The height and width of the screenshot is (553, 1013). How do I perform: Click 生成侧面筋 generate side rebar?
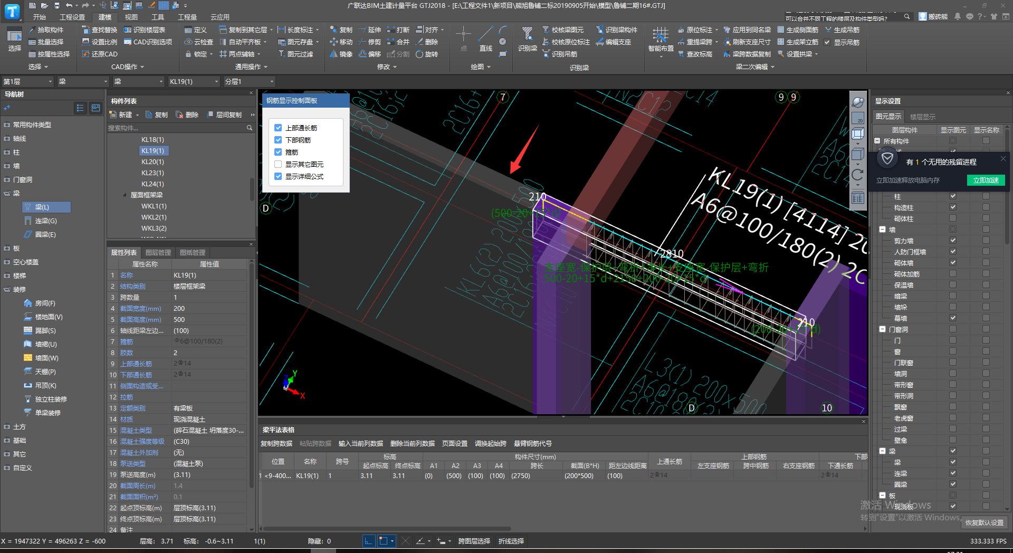pyautogui.click(x=798, y=30)
